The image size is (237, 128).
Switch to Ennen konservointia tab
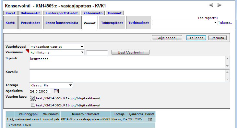point(62,23)
